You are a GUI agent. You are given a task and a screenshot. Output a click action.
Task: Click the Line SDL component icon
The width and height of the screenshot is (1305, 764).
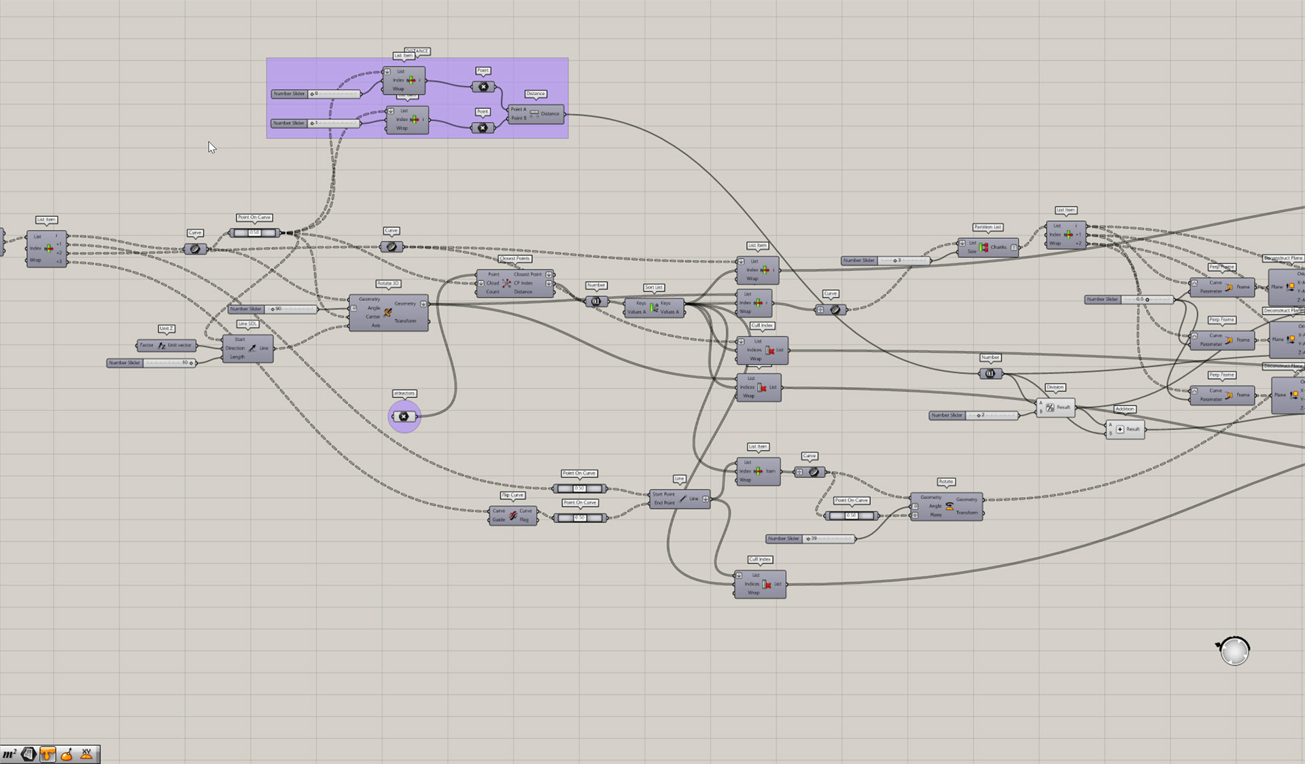(252, 348)
